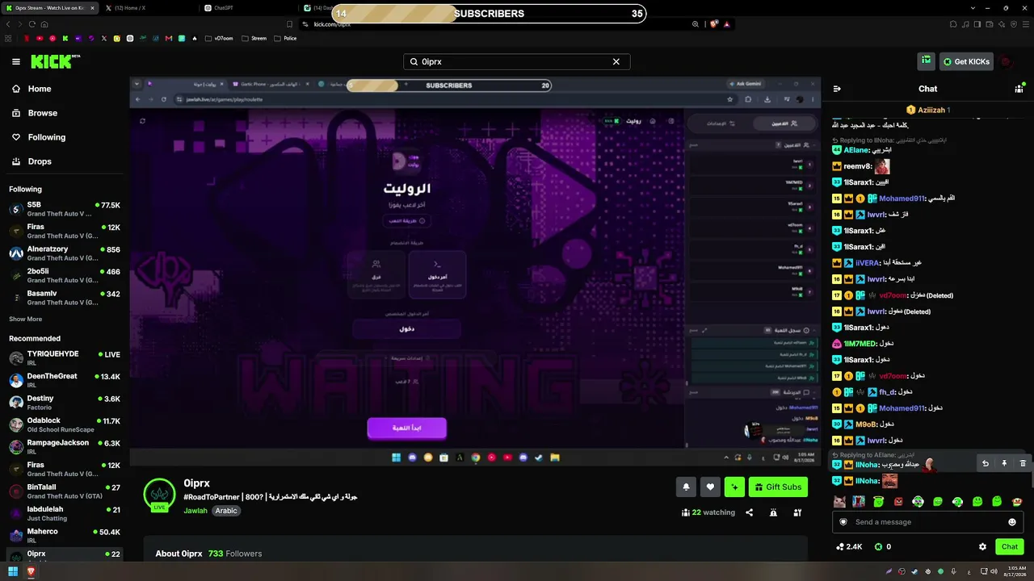Click the 2.4K channel points counter
1034x581 pixels.
point(849,546)
